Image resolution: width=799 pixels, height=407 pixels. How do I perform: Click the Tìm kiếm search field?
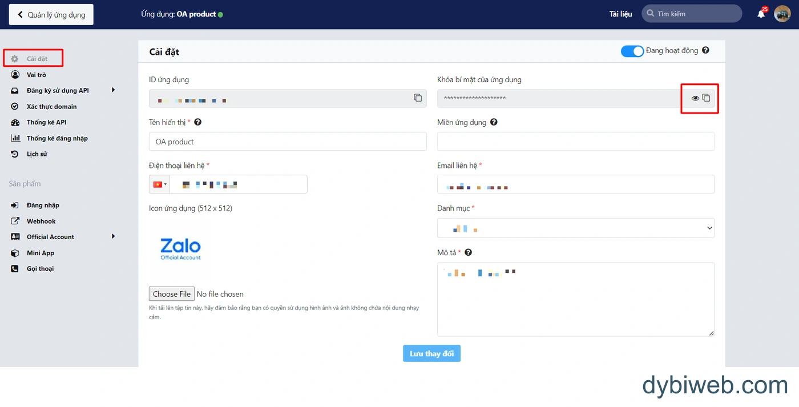pos(692,14)
